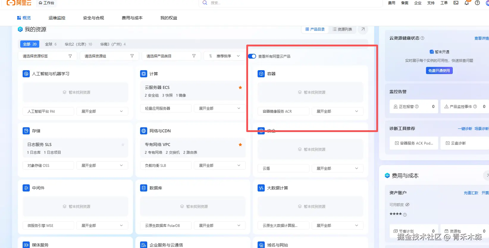Click the Aliyun logo in the header
Screen dimensions: 489x248
coord(19,3)
